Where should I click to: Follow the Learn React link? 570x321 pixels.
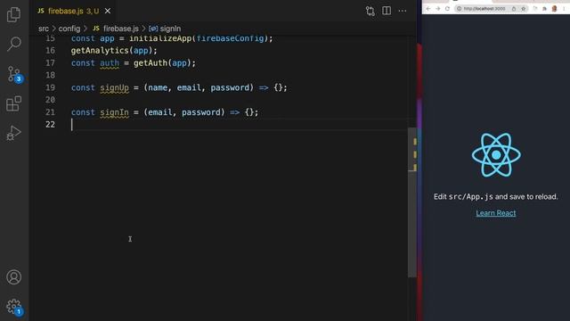point(496,213)
